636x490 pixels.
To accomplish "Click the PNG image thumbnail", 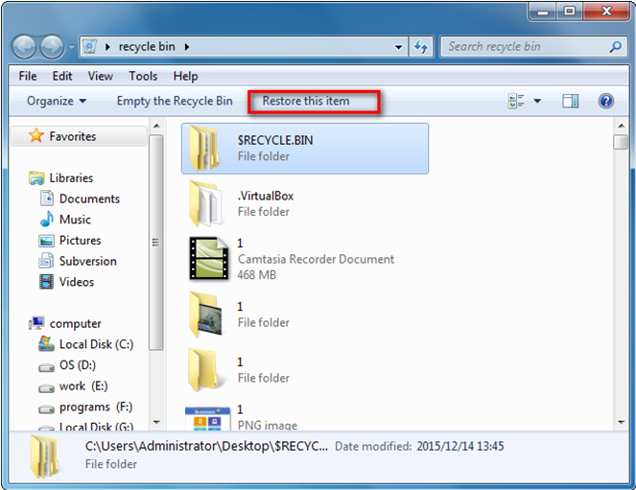I will (x=207, y=419).
